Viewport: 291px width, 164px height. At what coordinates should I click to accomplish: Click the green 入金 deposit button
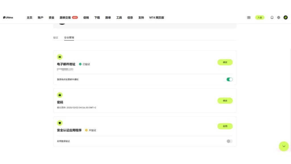click(x=259, y=17)
